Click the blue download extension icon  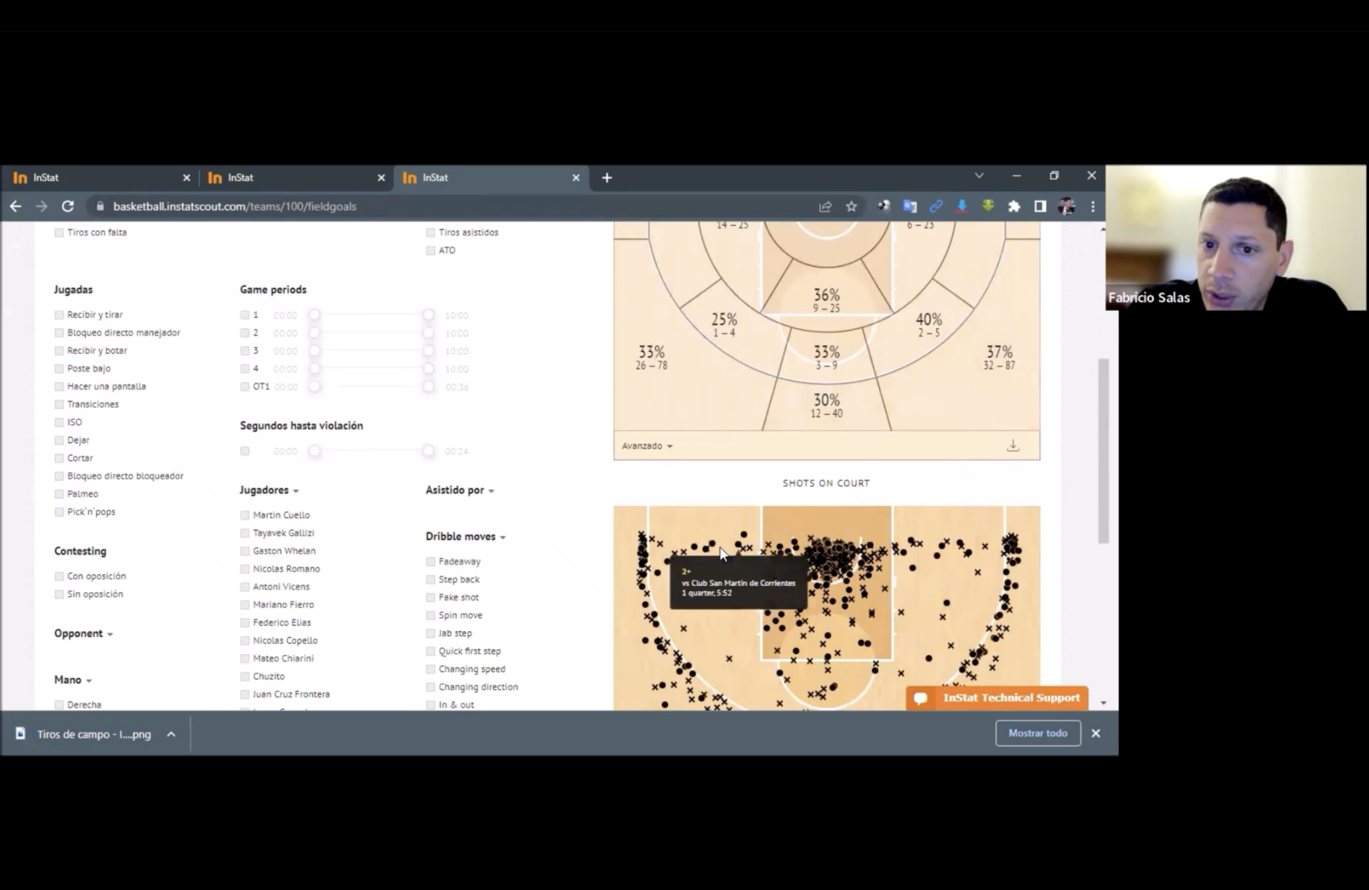962,206
